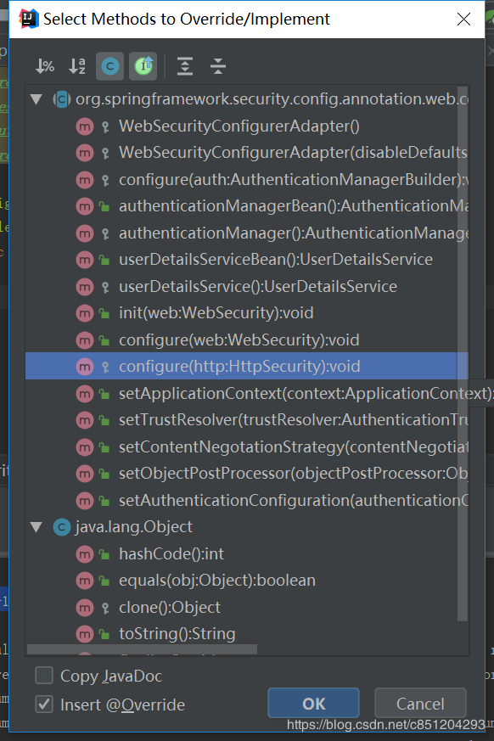The image size is (494, 741).
Task: Sort methods by percentage icon
Action: click(45, 66)
